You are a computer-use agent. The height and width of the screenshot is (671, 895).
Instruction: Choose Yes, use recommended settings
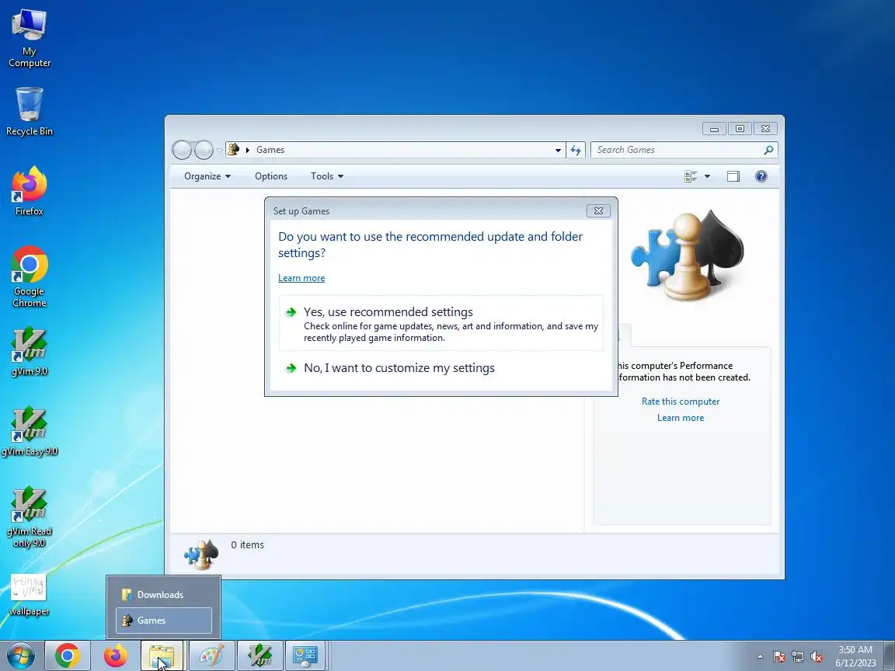coord(441,324)
